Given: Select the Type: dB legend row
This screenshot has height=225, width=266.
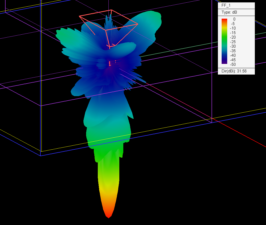Looking at the screenshot, I should 236,13.
